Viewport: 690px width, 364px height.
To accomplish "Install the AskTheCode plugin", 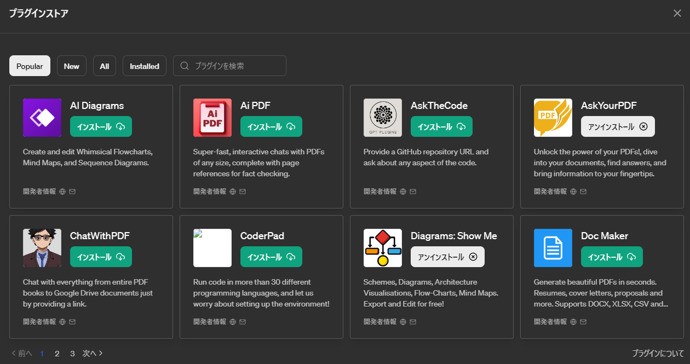I will pyautogui.click(x=441, y=126).
